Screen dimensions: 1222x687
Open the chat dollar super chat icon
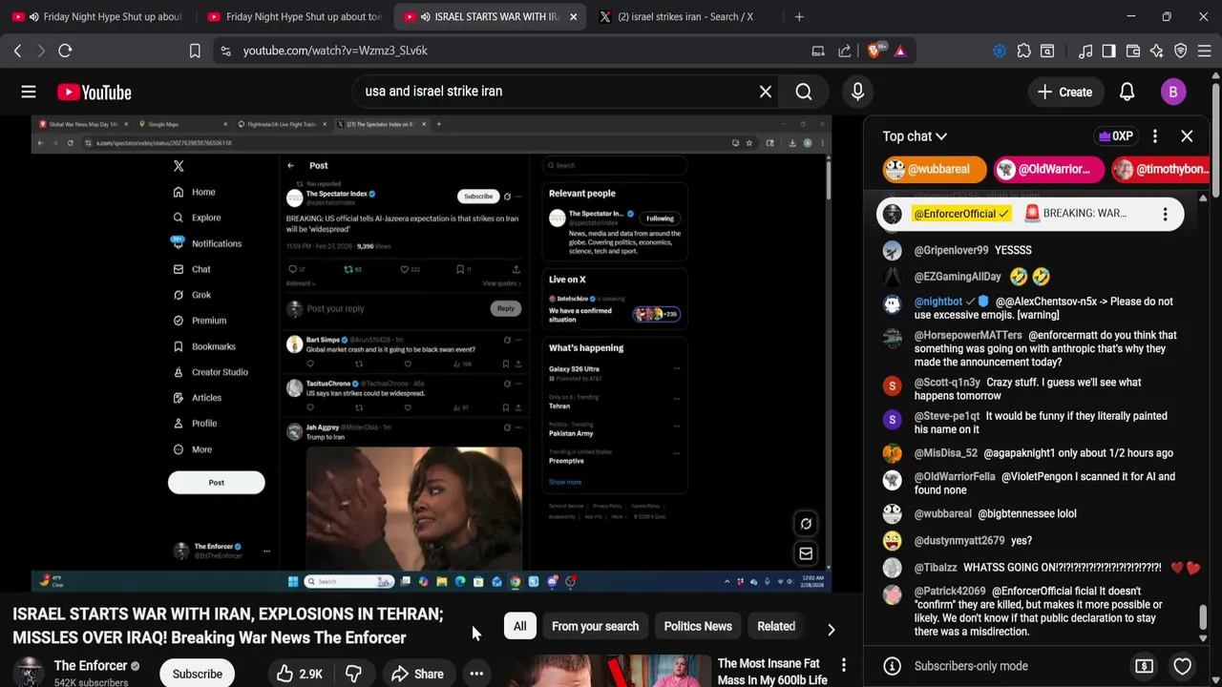[x=1144, y=666]
